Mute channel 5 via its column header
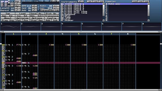Image resolution: width=162 pixels, height=91 pixels. point(79,34)
